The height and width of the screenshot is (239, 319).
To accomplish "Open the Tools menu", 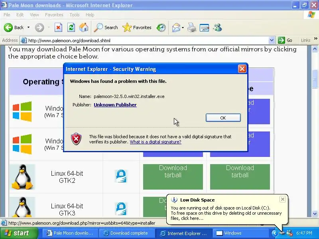I will (75, 15).
